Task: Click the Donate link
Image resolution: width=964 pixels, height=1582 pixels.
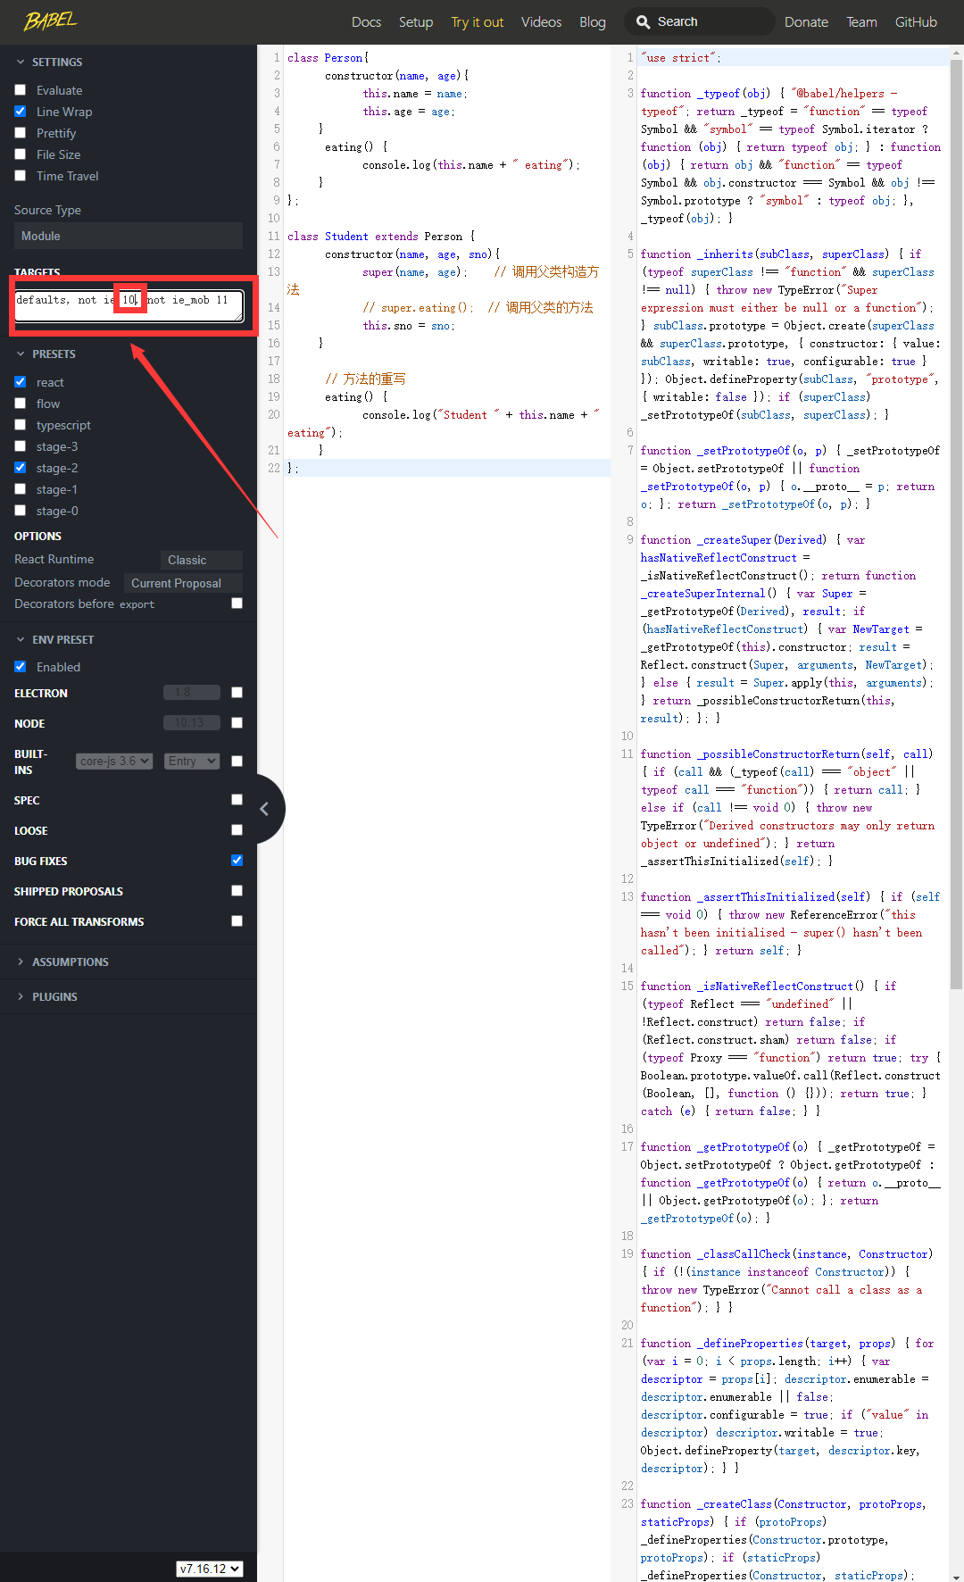Action: 806,21
